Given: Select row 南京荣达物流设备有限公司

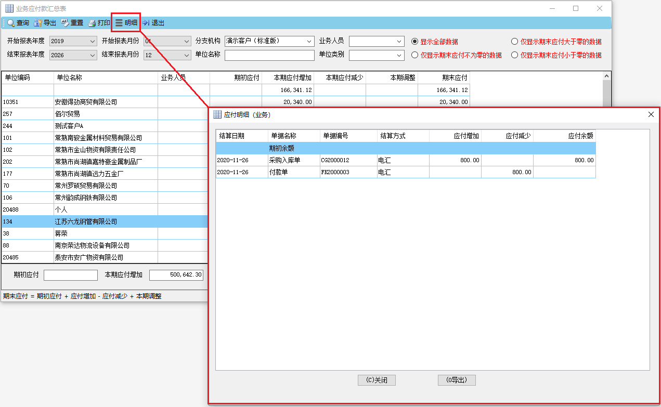Looking at the screenshot, I should point(105,245).
